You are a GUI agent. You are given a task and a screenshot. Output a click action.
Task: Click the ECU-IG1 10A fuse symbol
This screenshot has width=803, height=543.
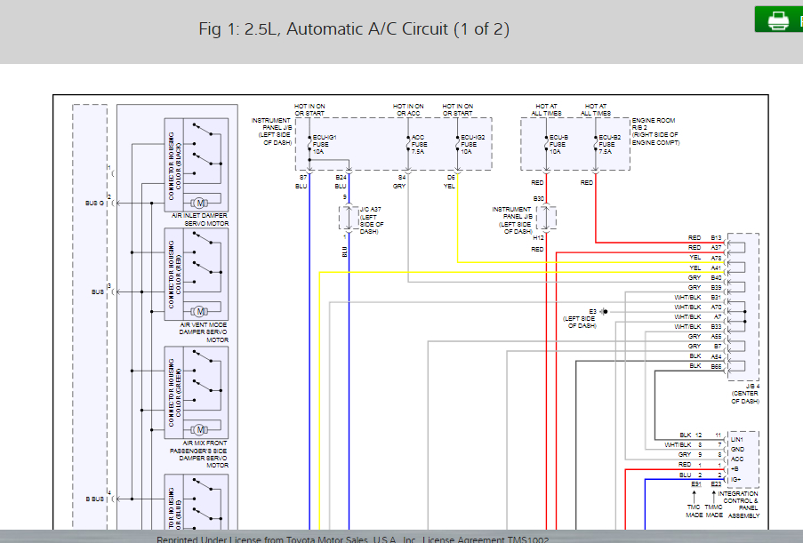[x=309, y=144]
